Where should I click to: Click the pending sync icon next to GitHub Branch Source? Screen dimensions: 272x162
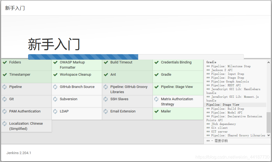[x=55, y=87]
